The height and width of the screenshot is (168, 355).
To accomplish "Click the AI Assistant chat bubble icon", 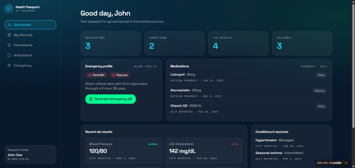I will [9, 55].
